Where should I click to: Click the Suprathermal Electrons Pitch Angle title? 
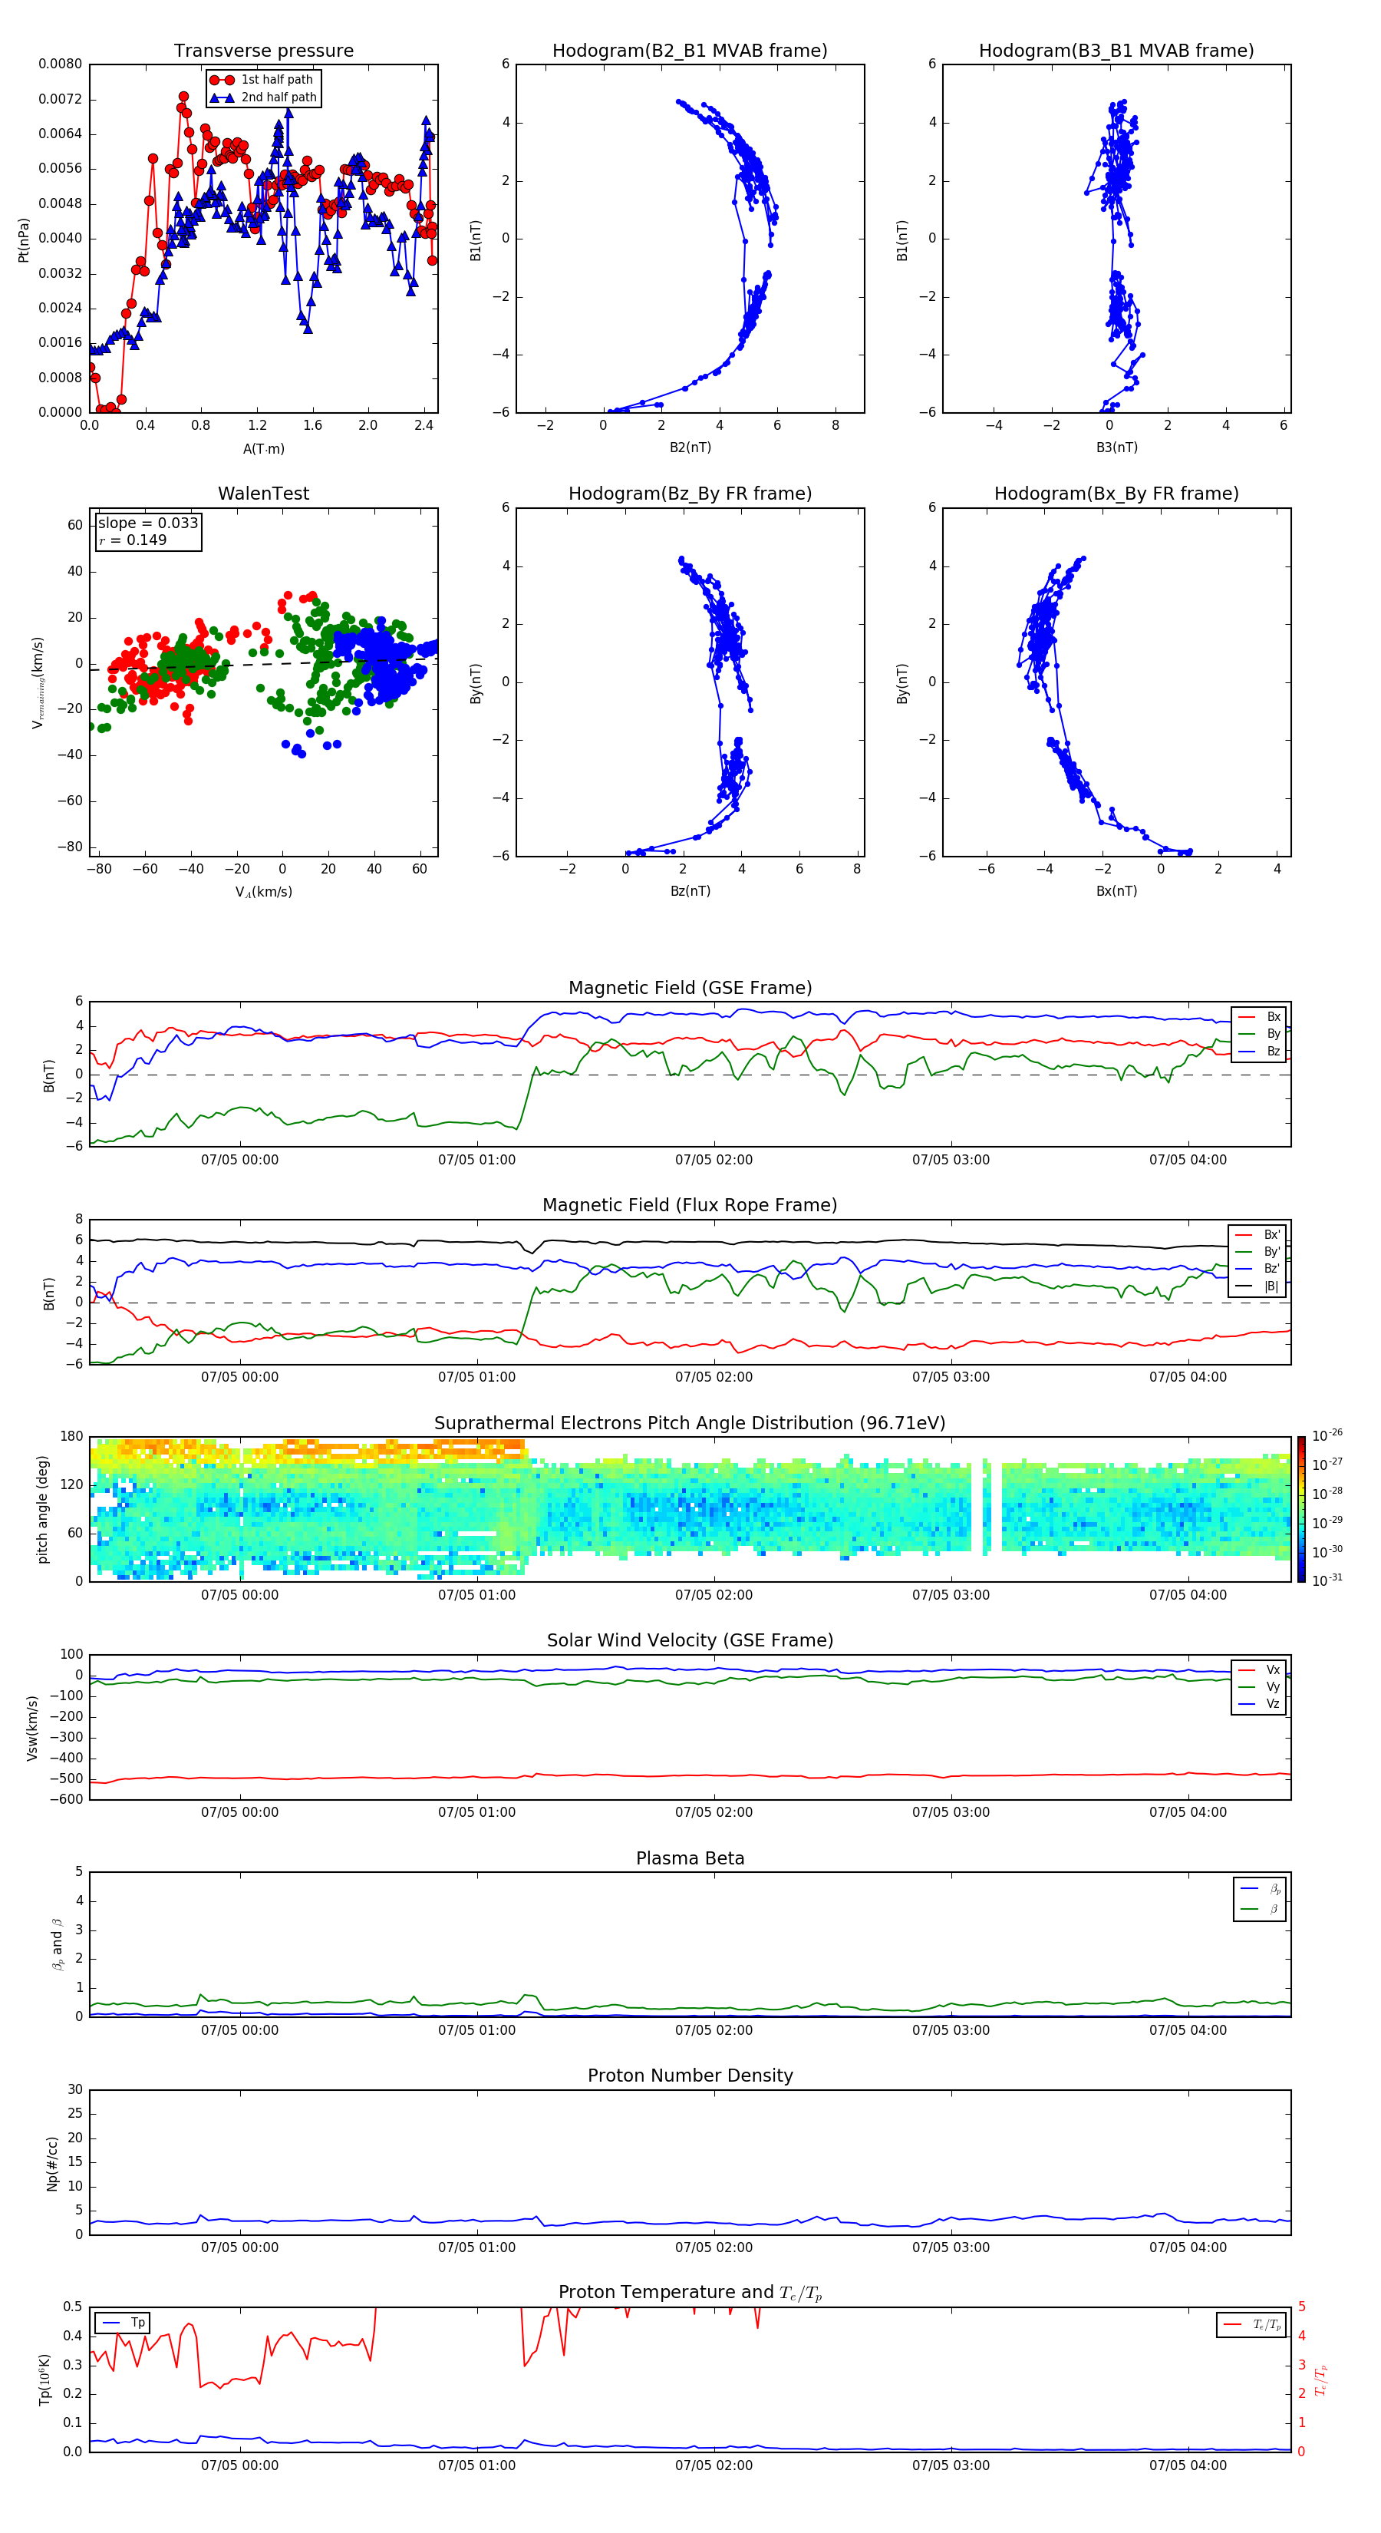(690, 1423)
